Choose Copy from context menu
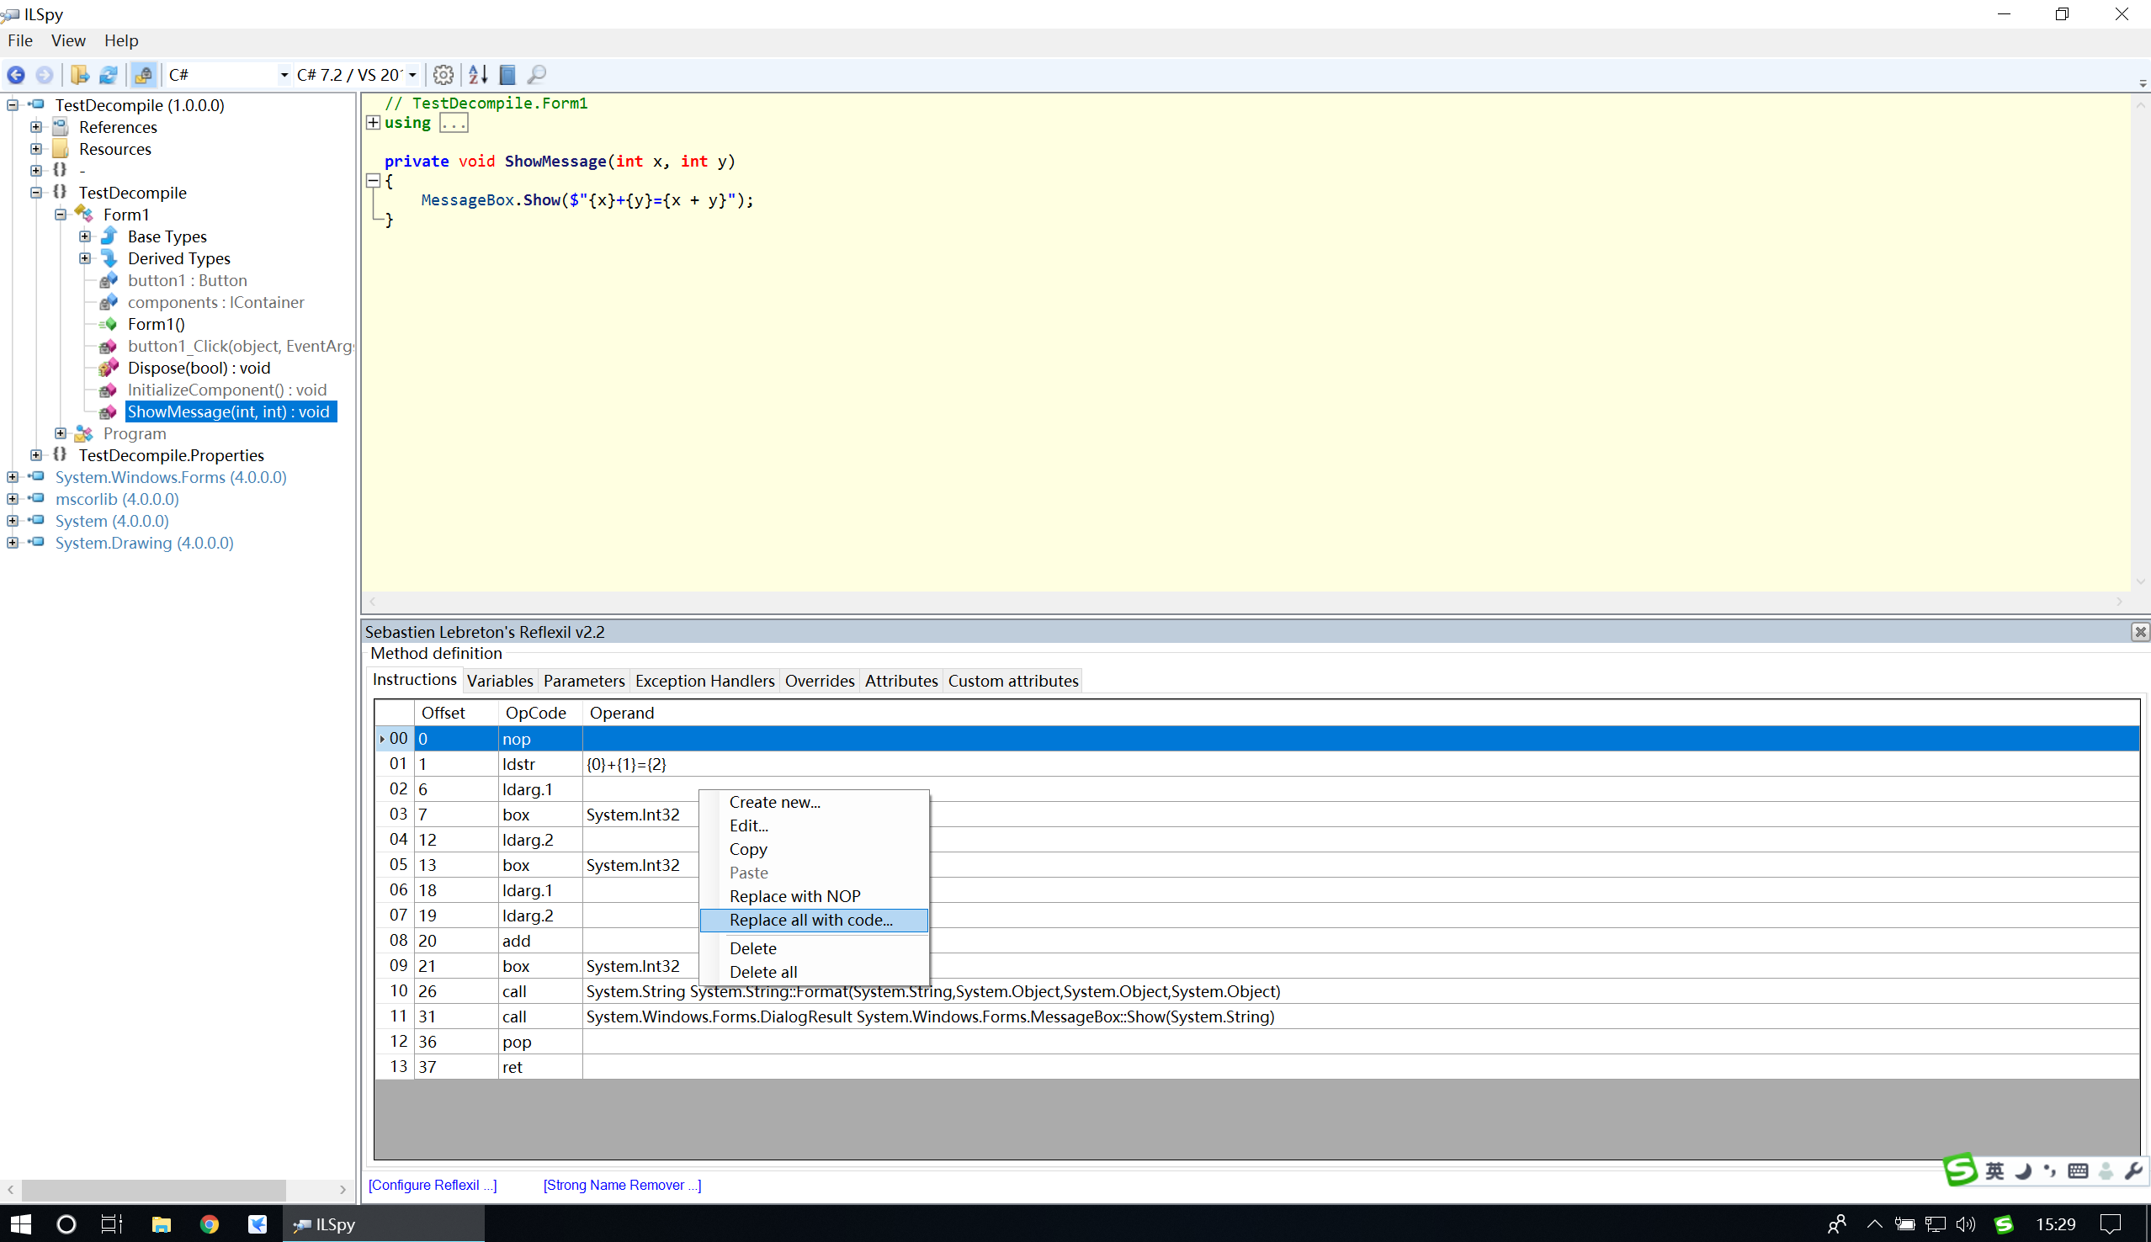This screenshot has width=2151, height=1242. pos(814,849)
